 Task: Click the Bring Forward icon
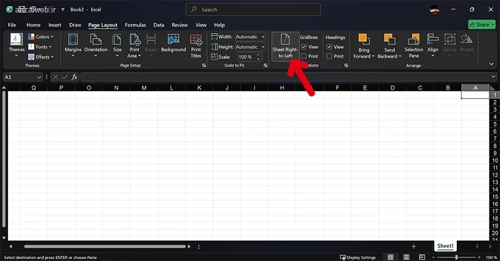pyautogui.click(x=364, y=40)
